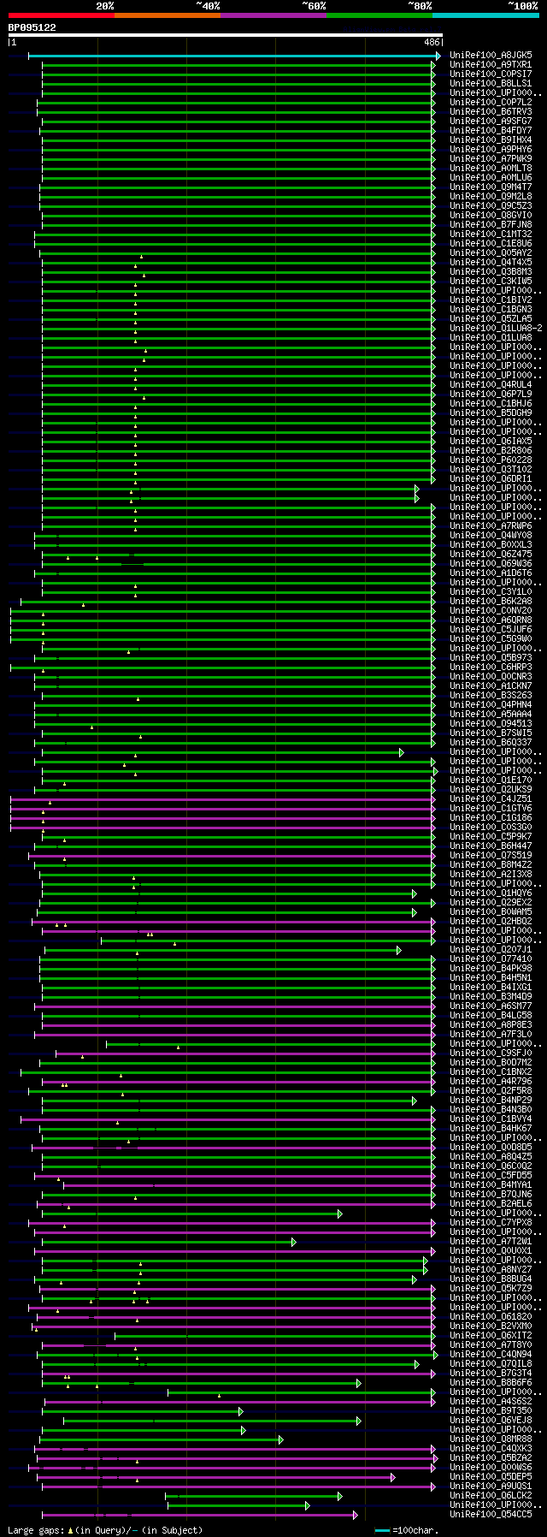The image size is (547, 1537).
Task: Select the UniRef100_A8JGK5 label
Action: click(491, 56)
